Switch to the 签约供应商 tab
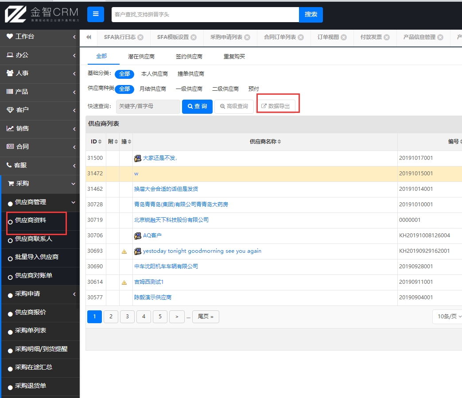This screenshot has height=398, width=462. click(x=189, y=57)
